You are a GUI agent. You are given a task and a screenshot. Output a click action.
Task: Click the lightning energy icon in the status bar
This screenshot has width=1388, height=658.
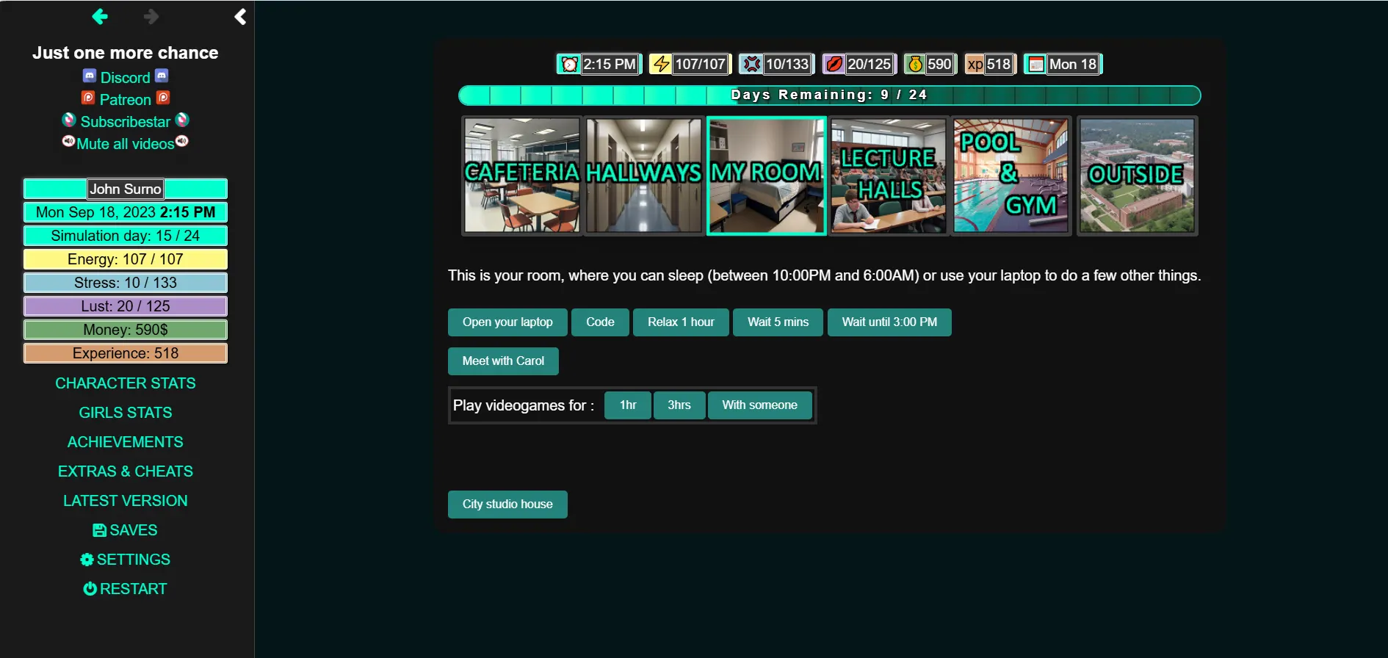661,65
